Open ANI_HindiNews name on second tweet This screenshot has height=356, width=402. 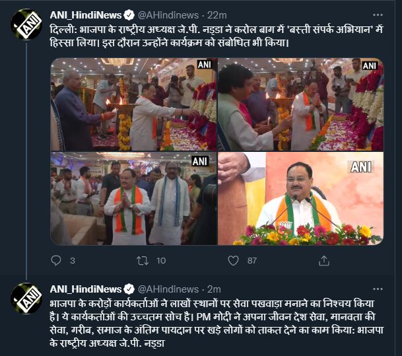86,289
